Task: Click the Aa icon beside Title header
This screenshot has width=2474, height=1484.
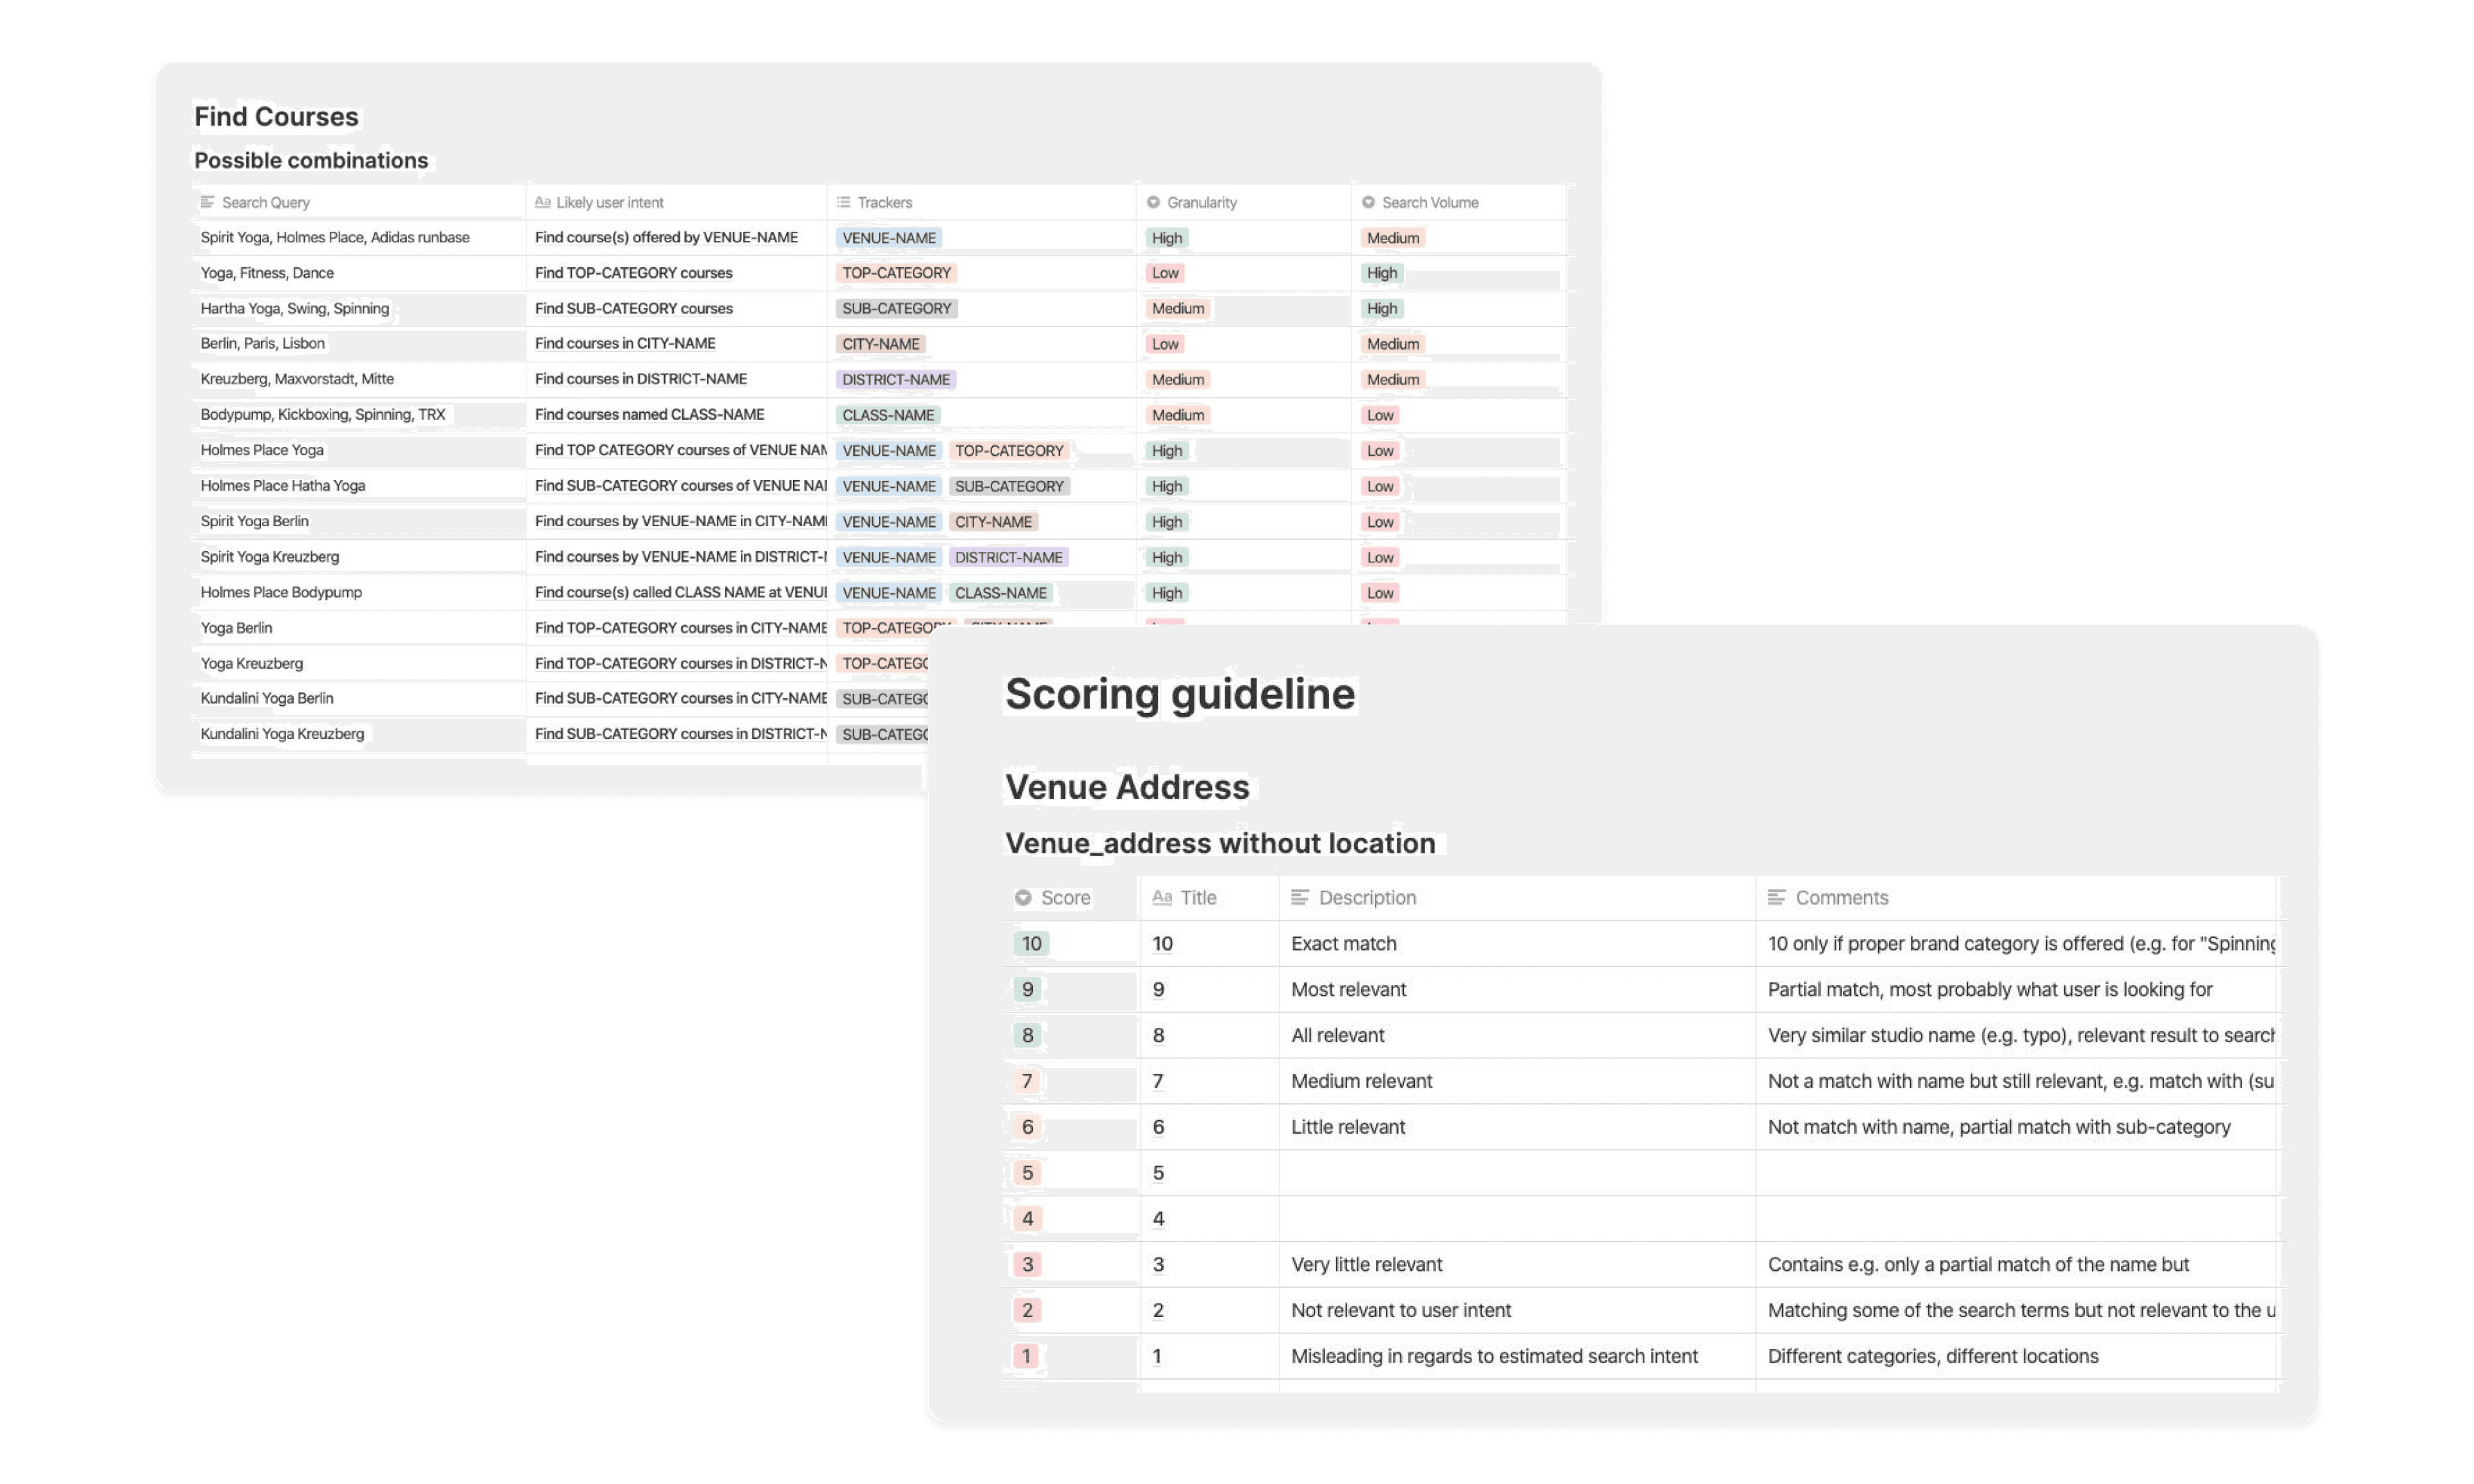Action: tap(1162, 898)
